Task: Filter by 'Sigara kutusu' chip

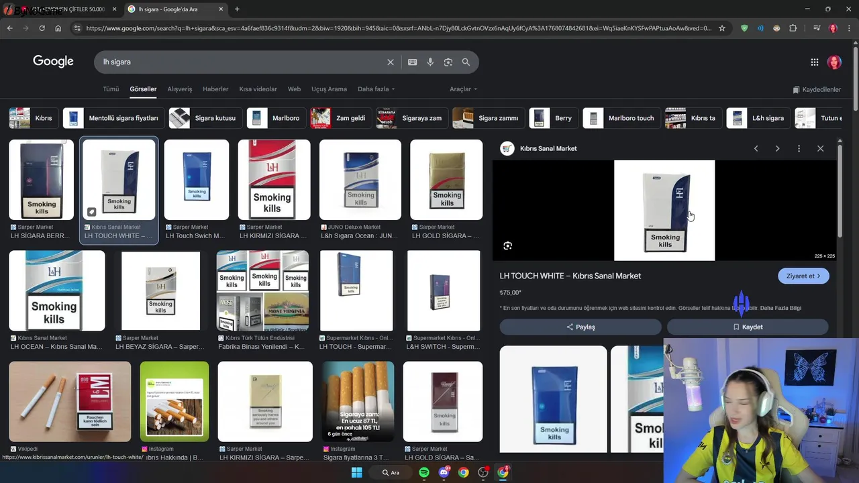Action: tap(205, 118)
